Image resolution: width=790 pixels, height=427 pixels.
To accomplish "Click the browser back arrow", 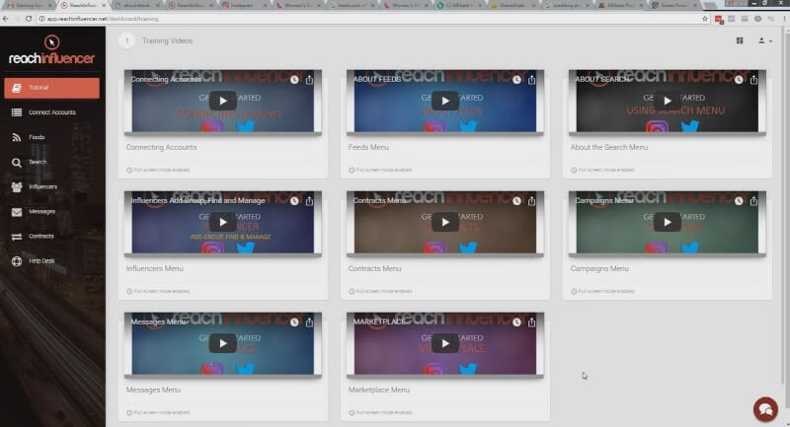I will point(6,19).
